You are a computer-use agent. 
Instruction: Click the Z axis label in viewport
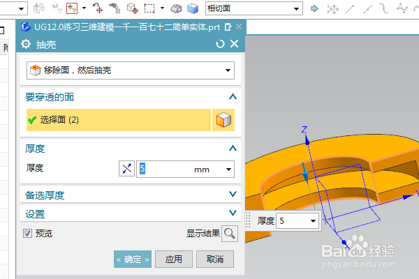coord(304,130)
